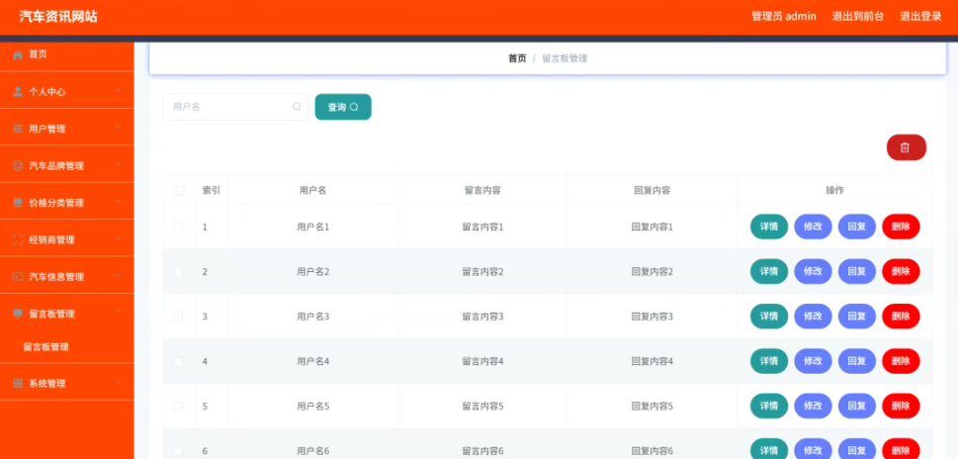Open 详情 for row 用户名1
This screenshot has height=459, width=958.
click(x=768, y=227)
